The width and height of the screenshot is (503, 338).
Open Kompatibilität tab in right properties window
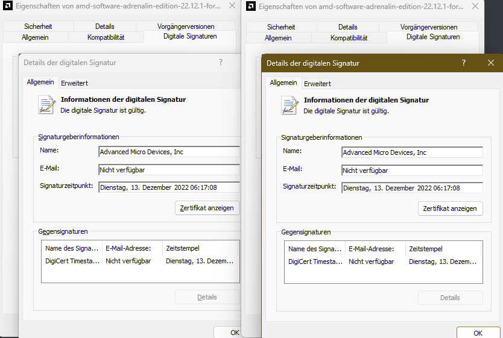(x=349, y=38)
